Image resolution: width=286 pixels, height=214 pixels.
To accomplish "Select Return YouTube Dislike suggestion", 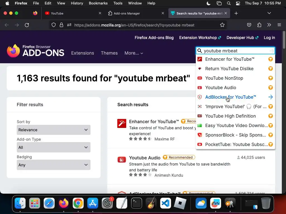I will click(235, 69).
